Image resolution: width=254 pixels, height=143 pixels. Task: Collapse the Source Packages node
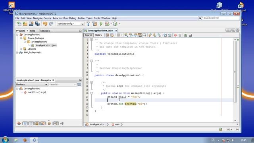pos(21,38)
